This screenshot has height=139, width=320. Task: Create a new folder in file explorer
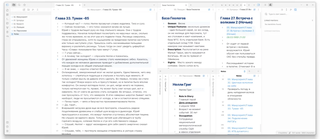point(28,10)
